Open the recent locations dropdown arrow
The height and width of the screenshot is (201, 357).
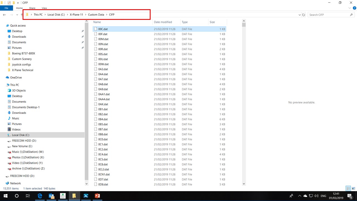[17, 15]
